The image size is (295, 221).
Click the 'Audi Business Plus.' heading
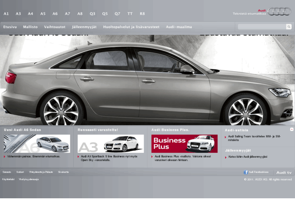pyautogui.click(x=170, y=130)
